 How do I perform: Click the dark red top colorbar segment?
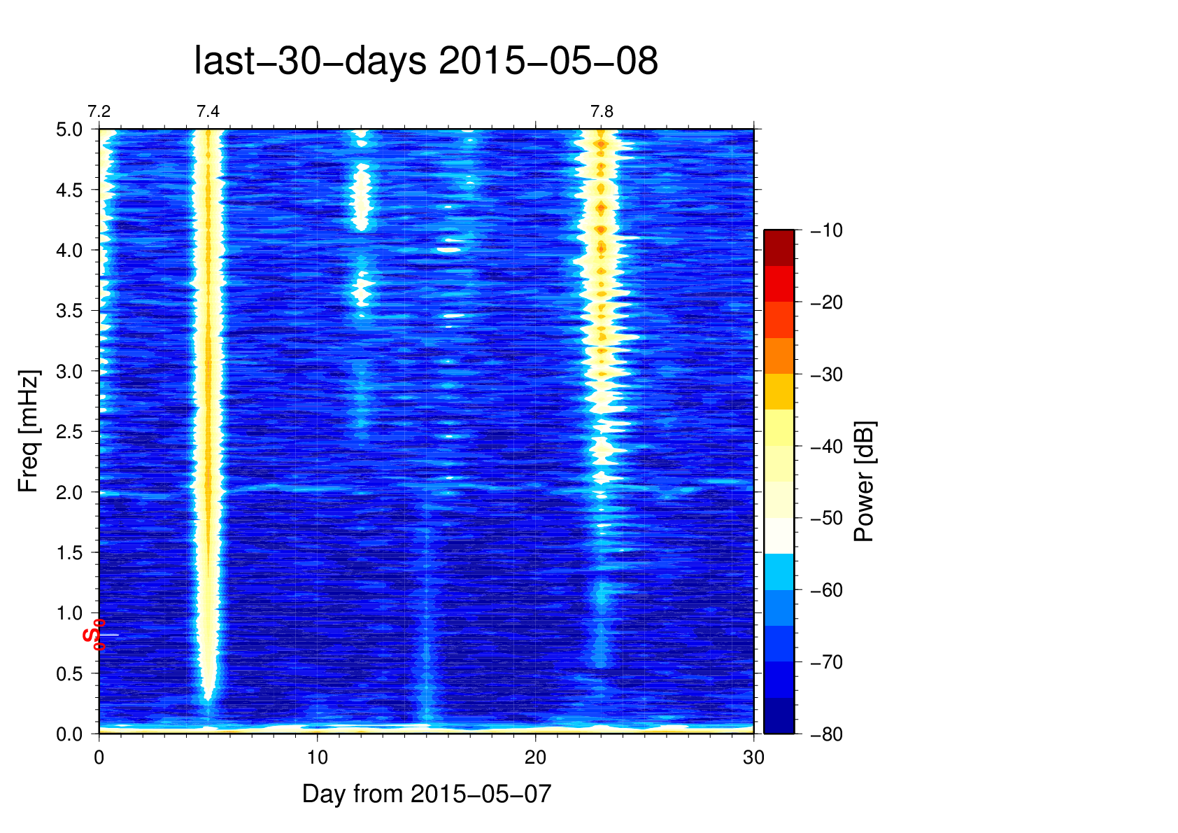point(779,248)
